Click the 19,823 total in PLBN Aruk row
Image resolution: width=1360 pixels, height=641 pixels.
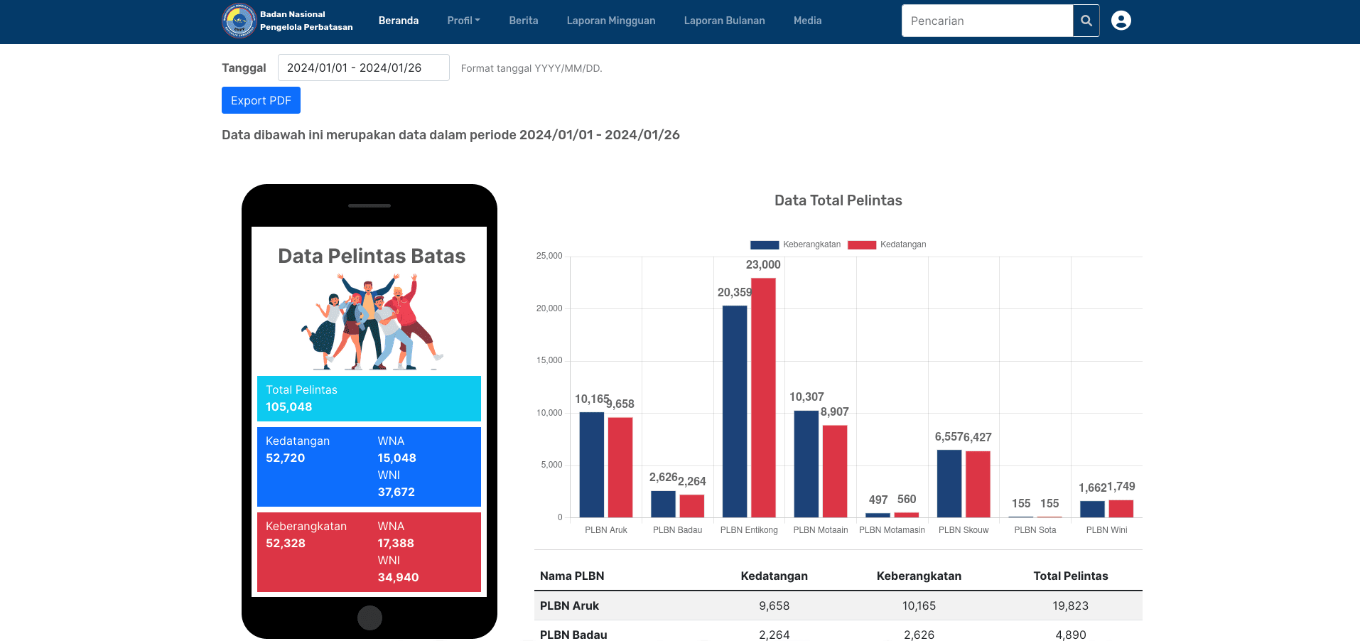coord(1071,605)
